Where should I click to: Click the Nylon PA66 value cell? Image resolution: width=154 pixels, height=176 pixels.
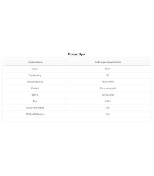point(108,82)
